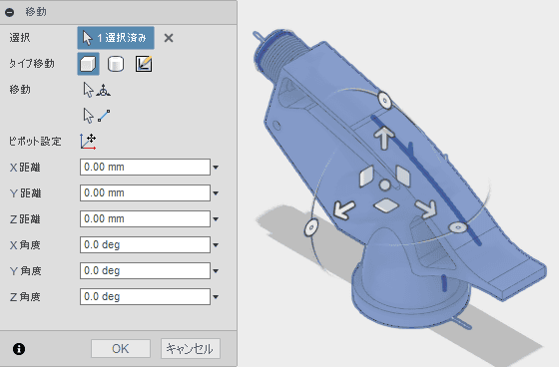Show help via the info icon
This screenshot has width=559, height=367.
point(19,349)
